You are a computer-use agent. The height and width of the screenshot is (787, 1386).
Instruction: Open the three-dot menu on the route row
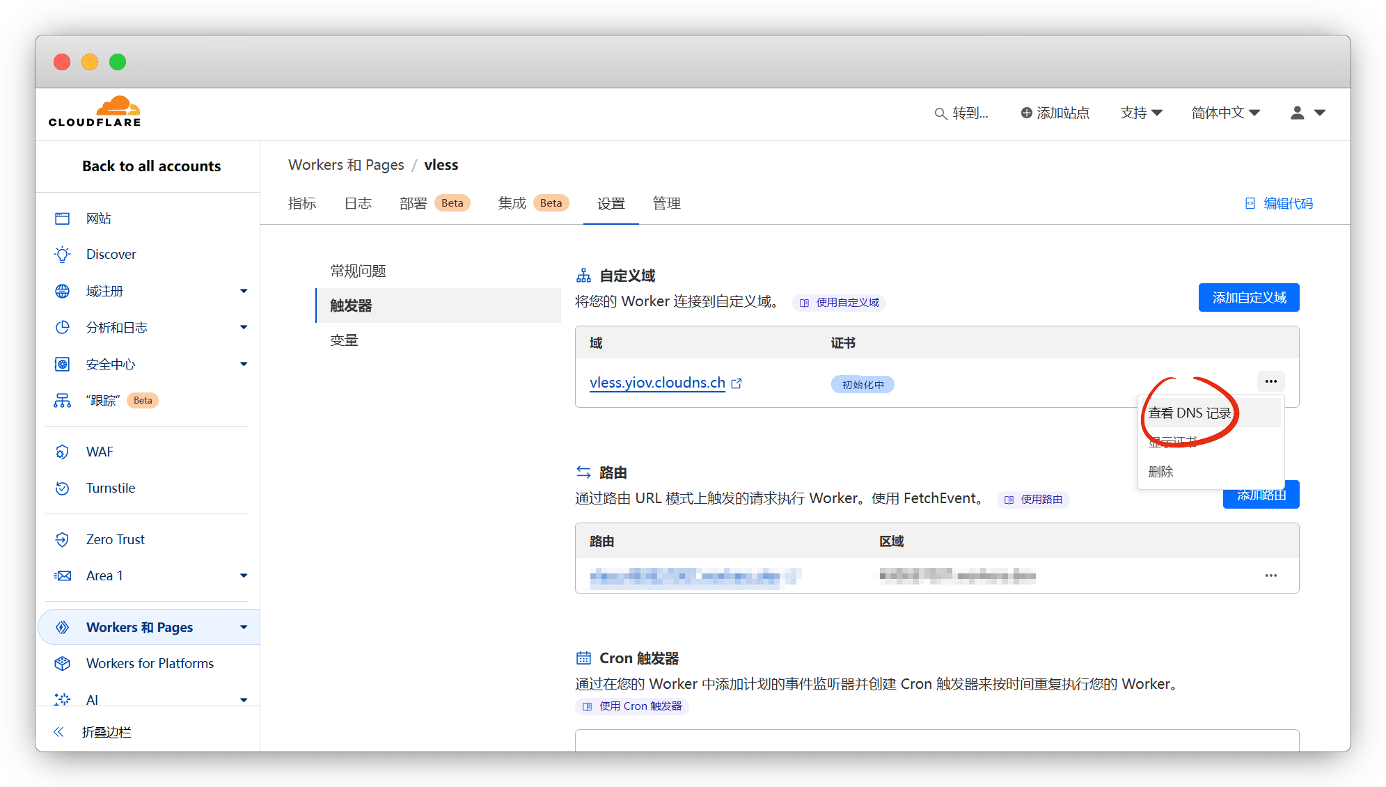click(x=1270, y=575)
